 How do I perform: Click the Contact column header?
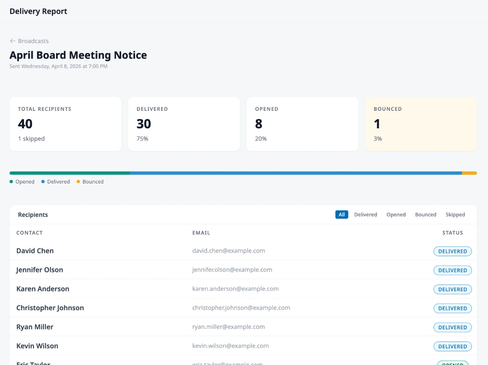tap(29, 233)
